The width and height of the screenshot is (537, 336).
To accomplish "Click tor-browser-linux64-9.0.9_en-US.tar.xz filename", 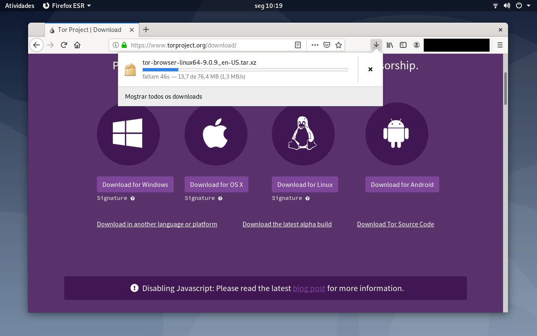I will coord(199,63).
